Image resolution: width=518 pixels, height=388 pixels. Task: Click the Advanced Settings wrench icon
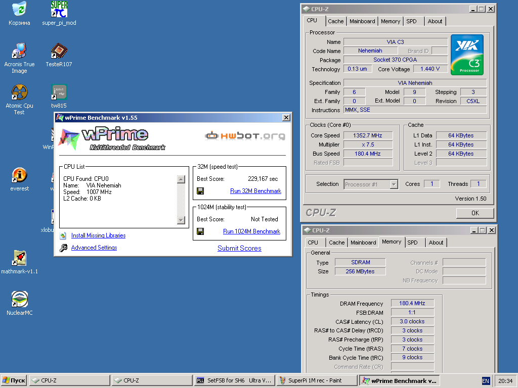(63, 248)
